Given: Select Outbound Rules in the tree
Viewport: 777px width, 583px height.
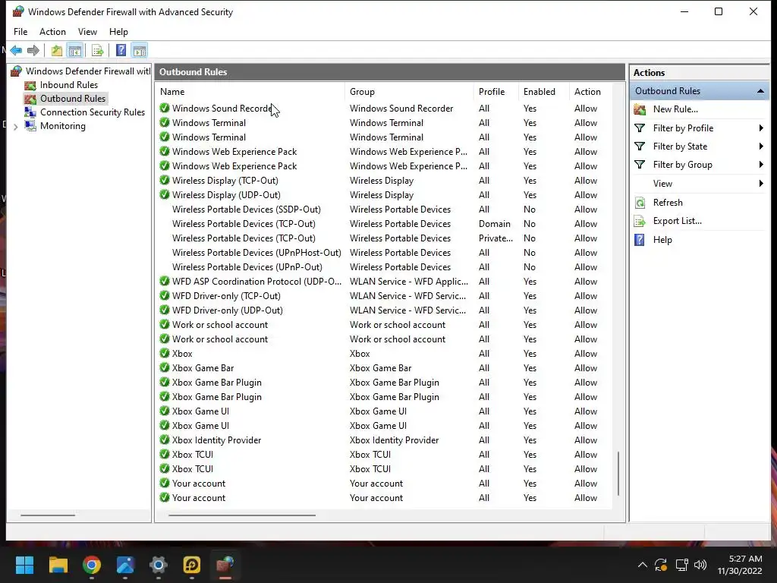Looking at the screenshot, I should (x=73, y=99).
